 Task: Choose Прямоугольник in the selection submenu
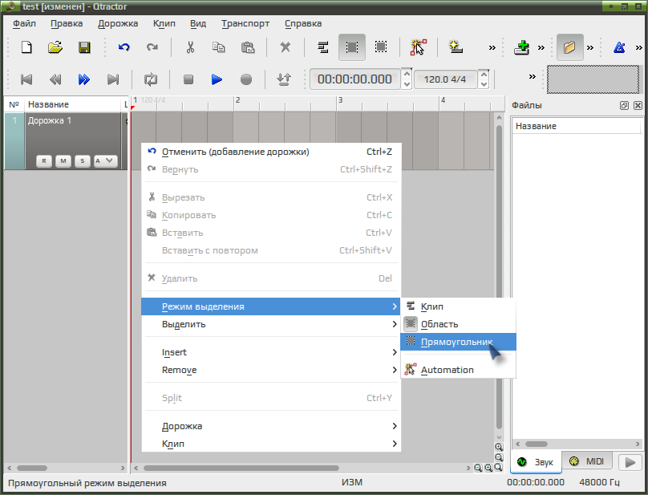coord(458,342)
